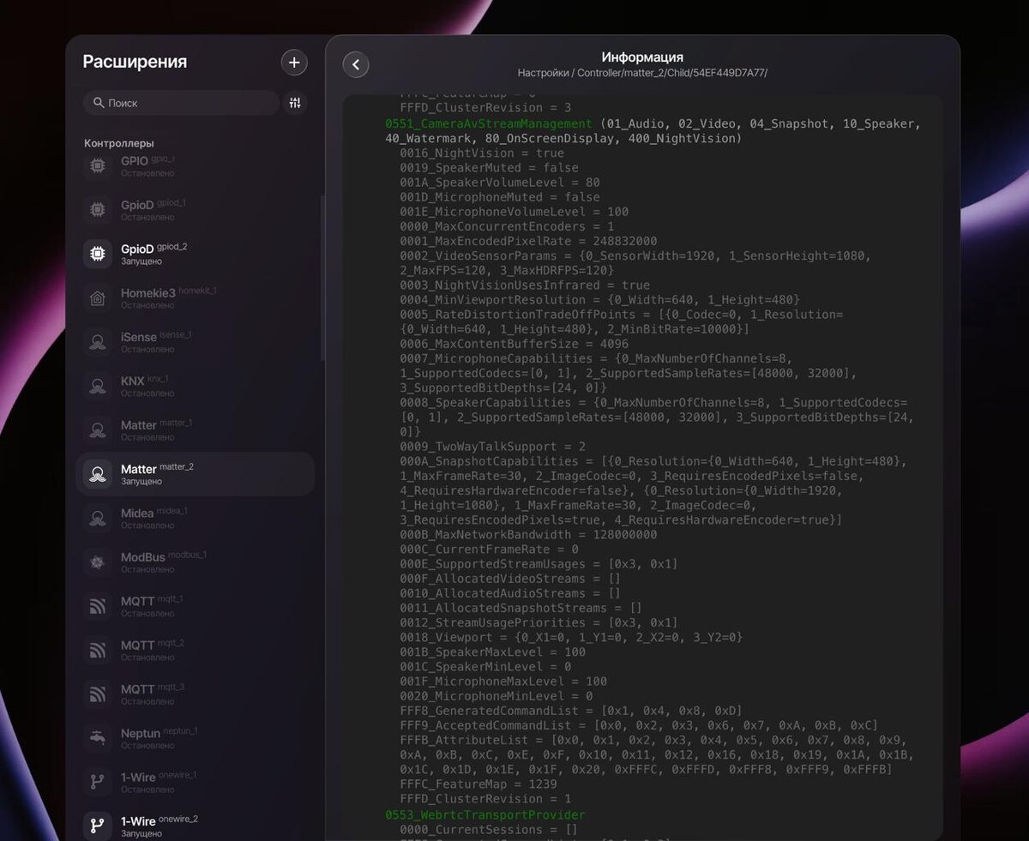Click the MQTT mqtt_1 feed icon
1029x841 pixels.
(98, 606)
